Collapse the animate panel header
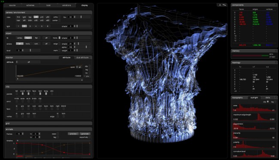This screenshot has height=160, width=279. [49, 129]
